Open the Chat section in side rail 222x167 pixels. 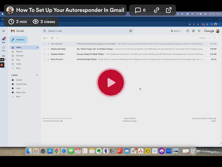pyautogui.click(x=4, y=49)
